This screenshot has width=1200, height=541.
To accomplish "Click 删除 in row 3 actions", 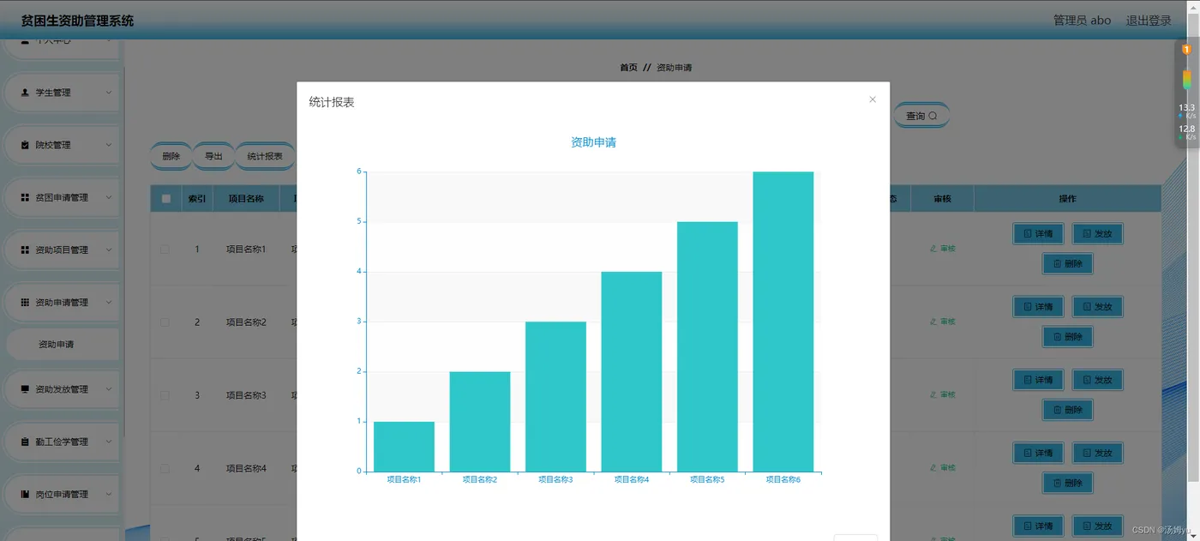I will pos(1067,410).
